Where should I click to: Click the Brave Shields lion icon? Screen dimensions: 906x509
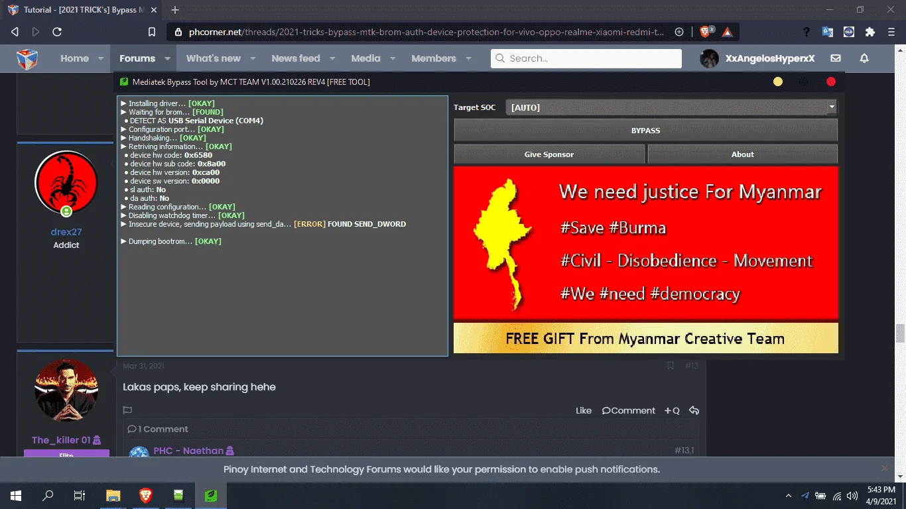pos(706,32)
